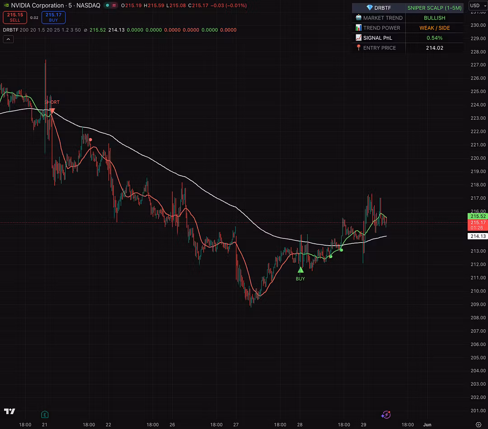This screenshot has height=429, width=488.
Task: Click the green 215.52 price axis label
Action: tap(478, 216)
